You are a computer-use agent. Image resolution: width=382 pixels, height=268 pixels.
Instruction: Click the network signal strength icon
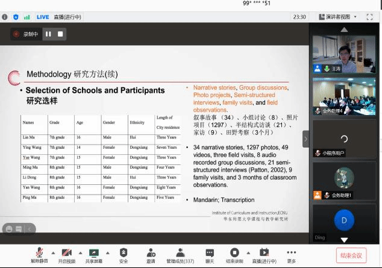pyautogui.click(x=27, y=17)
